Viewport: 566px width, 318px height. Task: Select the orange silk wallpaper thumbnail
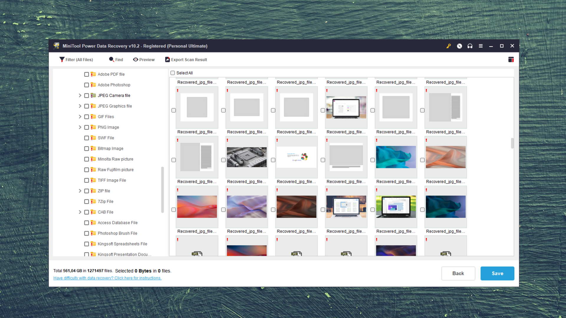446,157
